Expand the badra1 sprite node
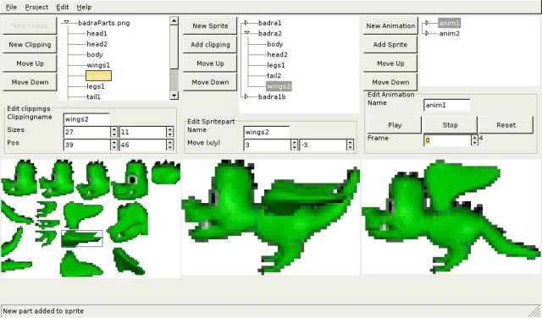542x318 pixels. [x=246, y=23]
